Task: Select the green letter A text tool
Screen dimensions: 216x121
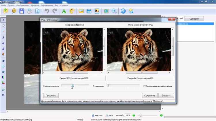Action: 64,11
